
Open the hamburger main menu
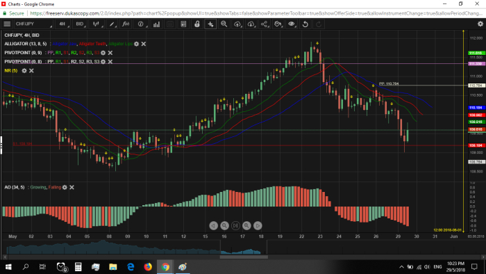(x=7, y=24)
